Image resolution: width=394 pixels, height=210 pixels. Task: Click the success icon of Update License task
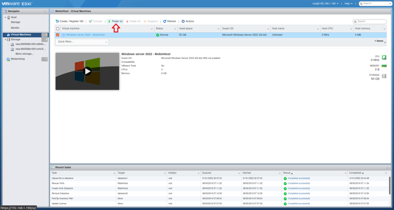pyautogui.click(x=285, y=204)
